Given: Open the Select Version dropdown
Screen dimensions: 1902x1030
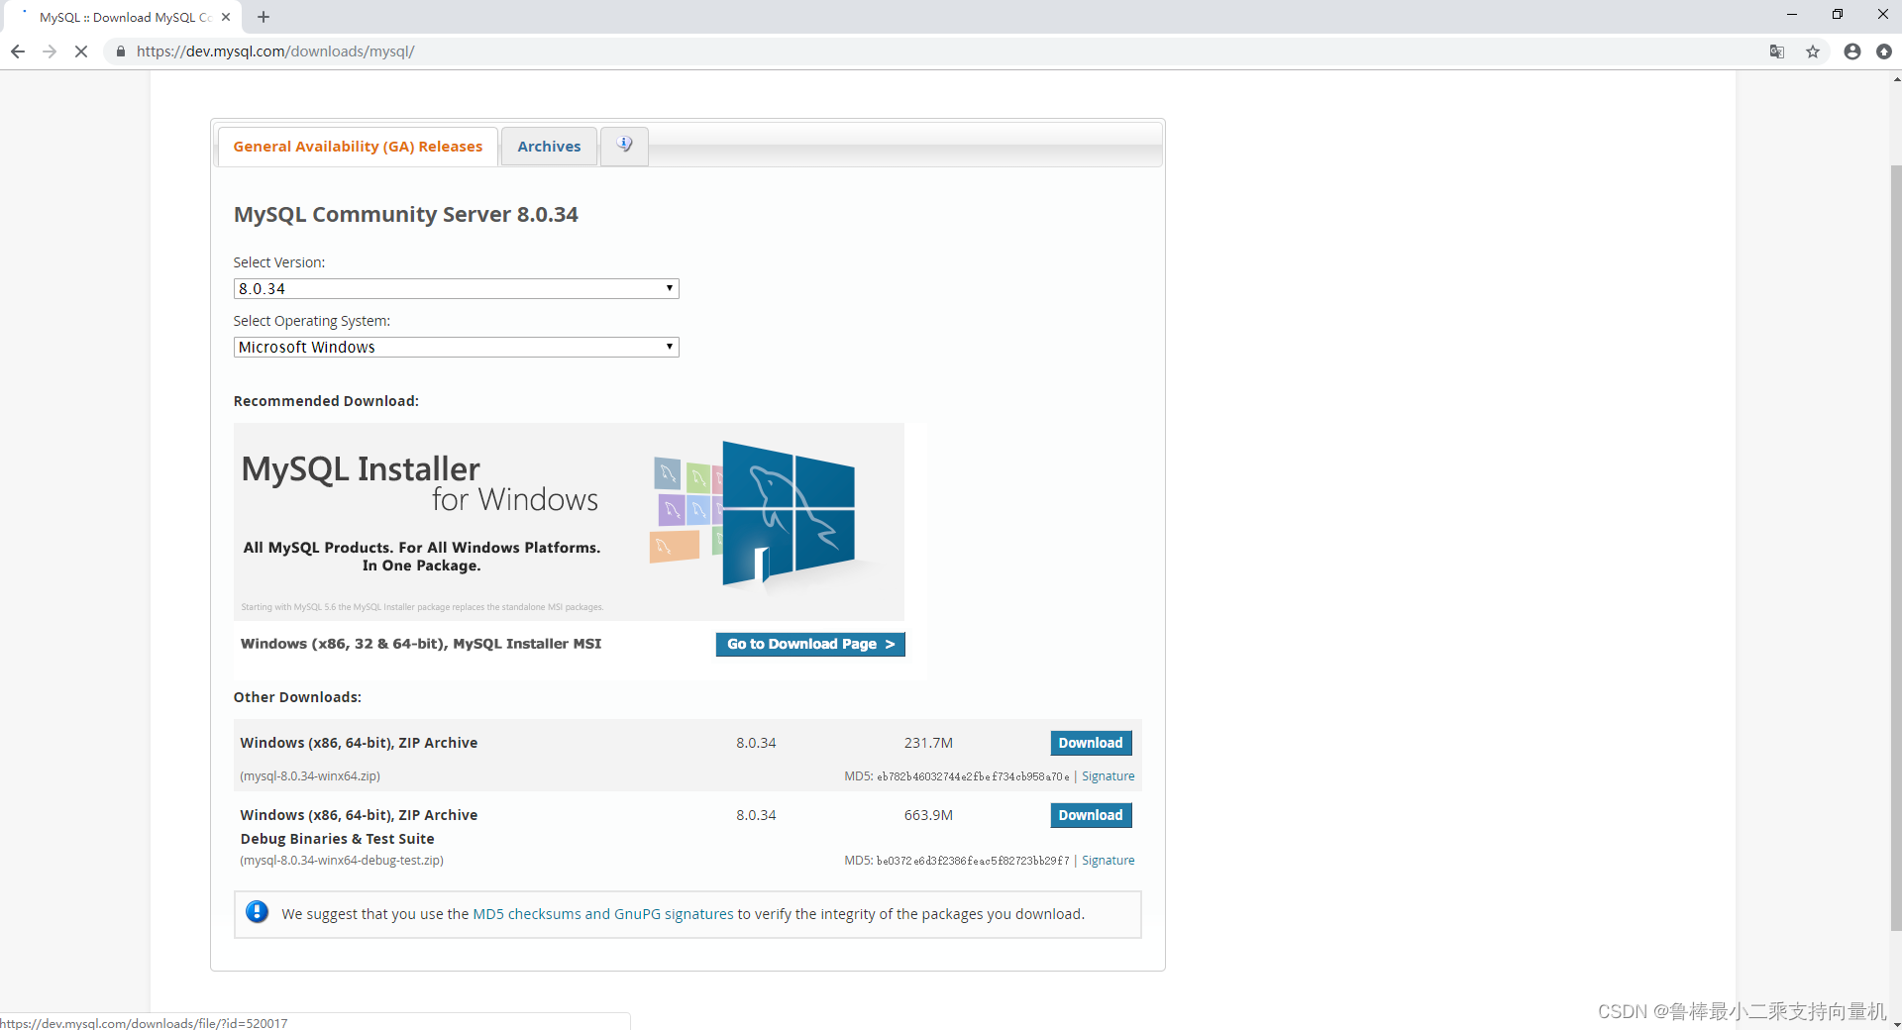Looking at the screenshot, I should tap(456, 288).
